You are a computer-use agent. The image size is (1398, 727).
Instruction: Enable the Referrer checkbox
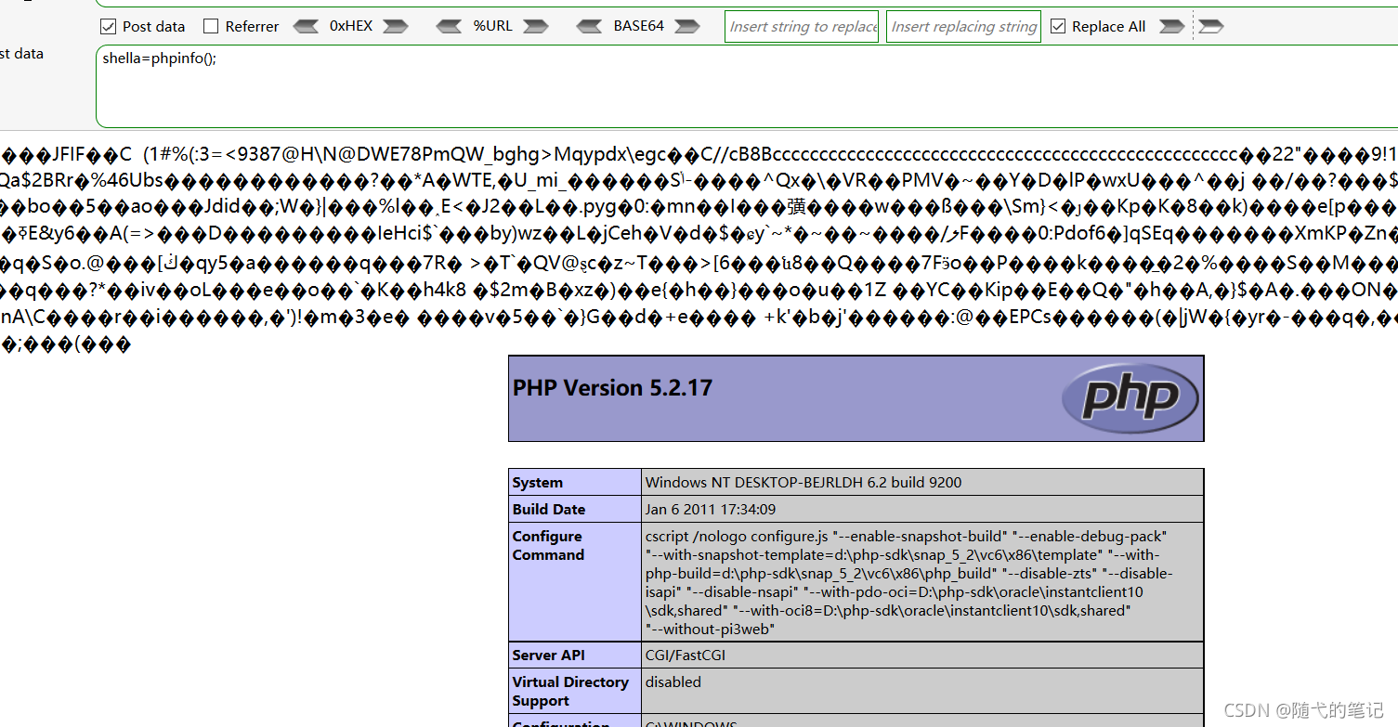coord(211,26)
